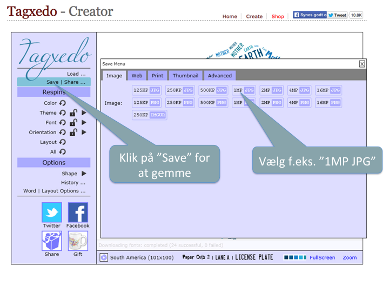
Task: Click the theme icon beside South America
Action: tap(104, 257)
